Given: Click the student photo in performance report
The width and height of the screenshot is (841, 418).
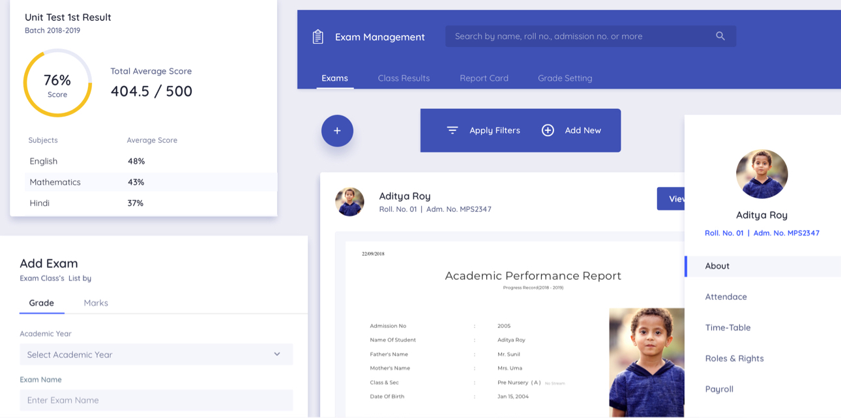Looking at the screenshot, I should (x=646, y=362).
